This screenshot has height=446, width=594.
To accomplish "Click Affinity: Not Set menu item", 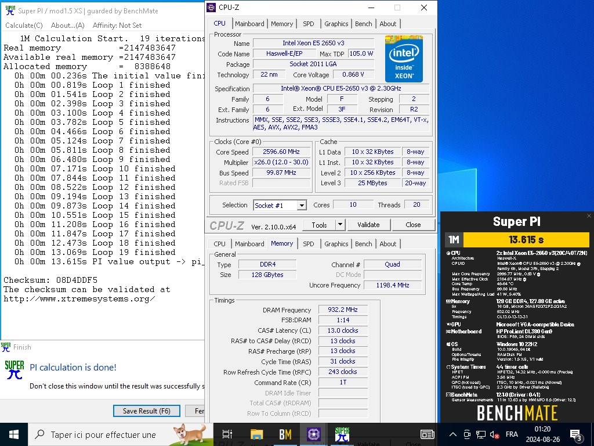I will tap(117, 26).
